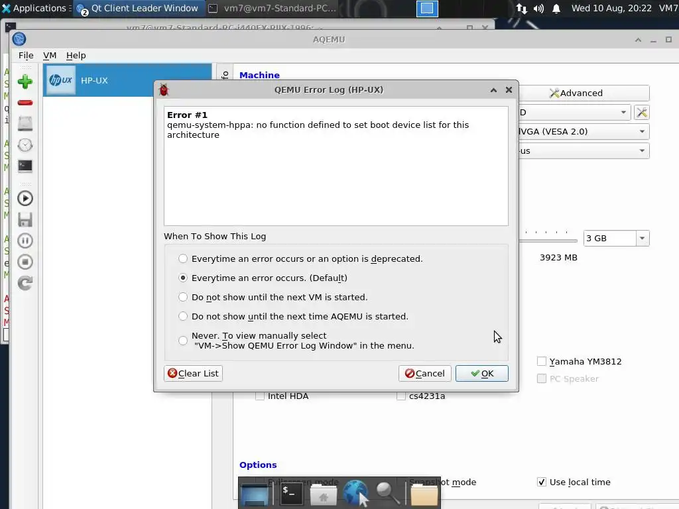The width and height of the screenshot is (679, 509).
Task: Pause the VM with the pause icon
Action: (x=25, y=241)
